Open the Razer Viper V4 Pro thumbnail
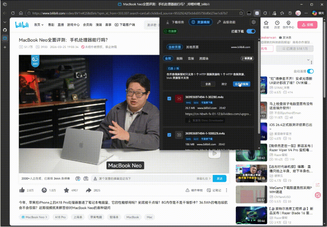Viewport: 327px width, 227px height. pyautogui.click(x=251, y=153)
